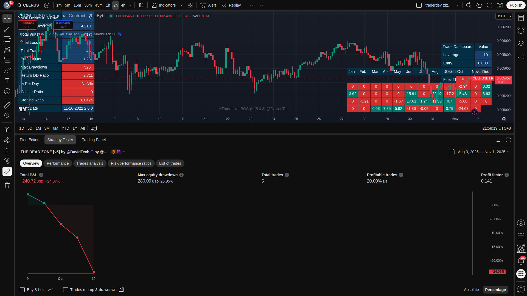Switch to the Pine Editor tab
This screenshot has height=296, width=527.
click(29, 140)
